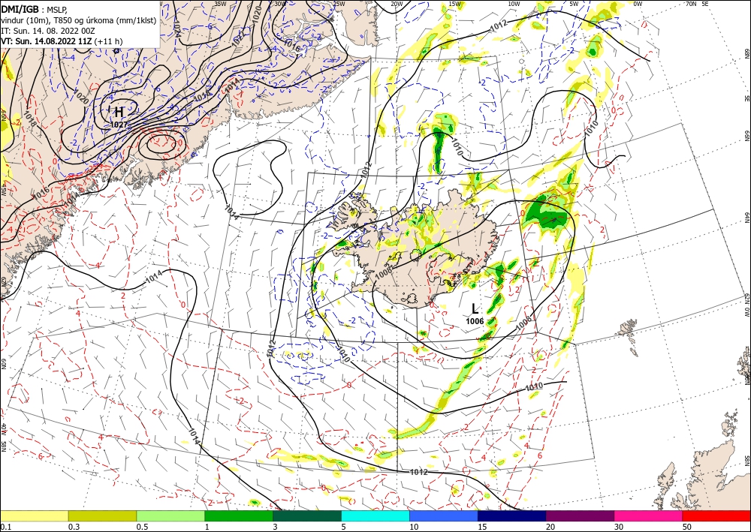This screenshot has width=751, height=532.
Task: Click the "0.1" legend value
Action: click(5, 527)
